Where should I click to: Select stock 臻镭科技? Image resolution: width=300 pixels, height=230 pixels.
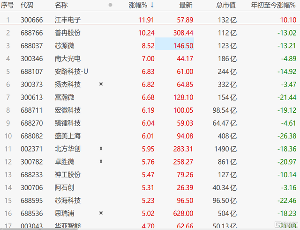click(67, 123)
